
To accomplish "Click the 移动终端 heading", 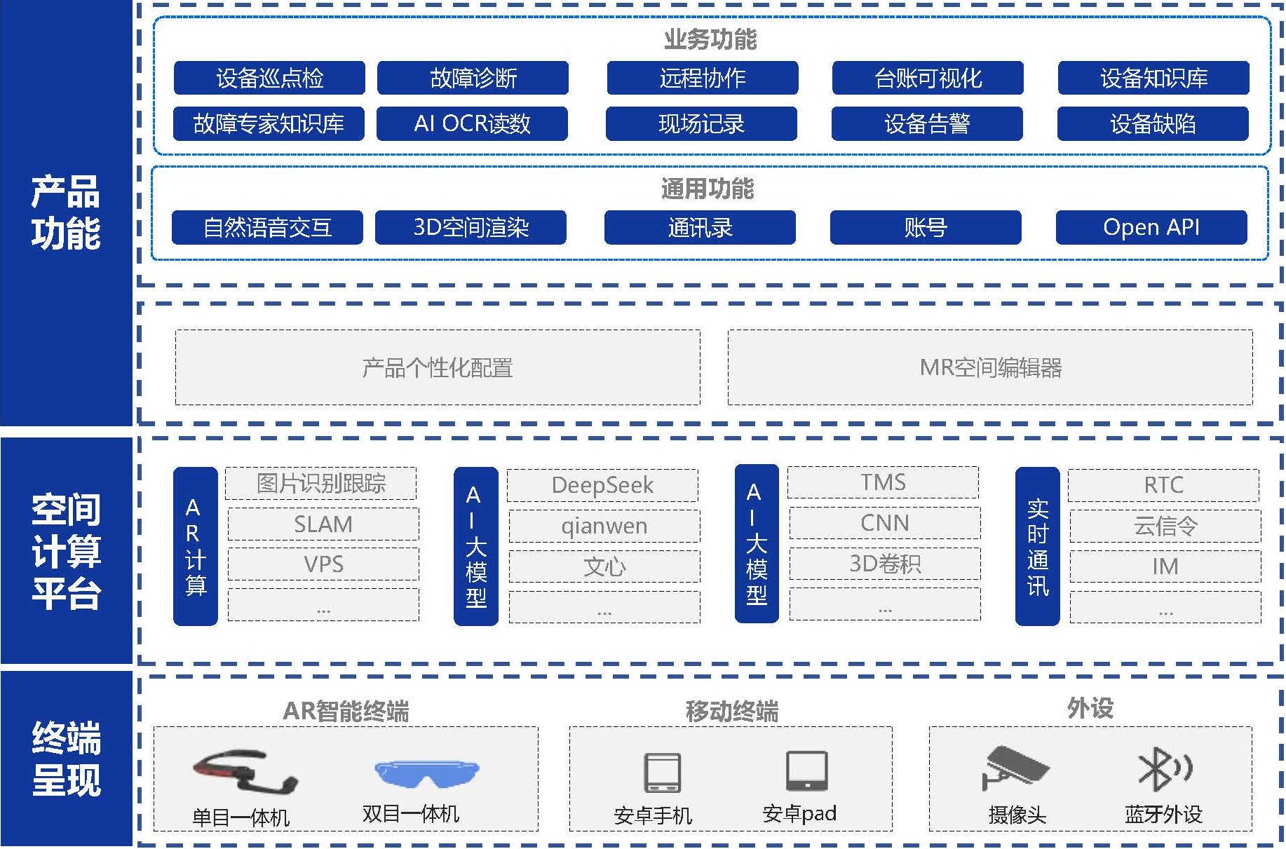I will click(x=732, y=712).
